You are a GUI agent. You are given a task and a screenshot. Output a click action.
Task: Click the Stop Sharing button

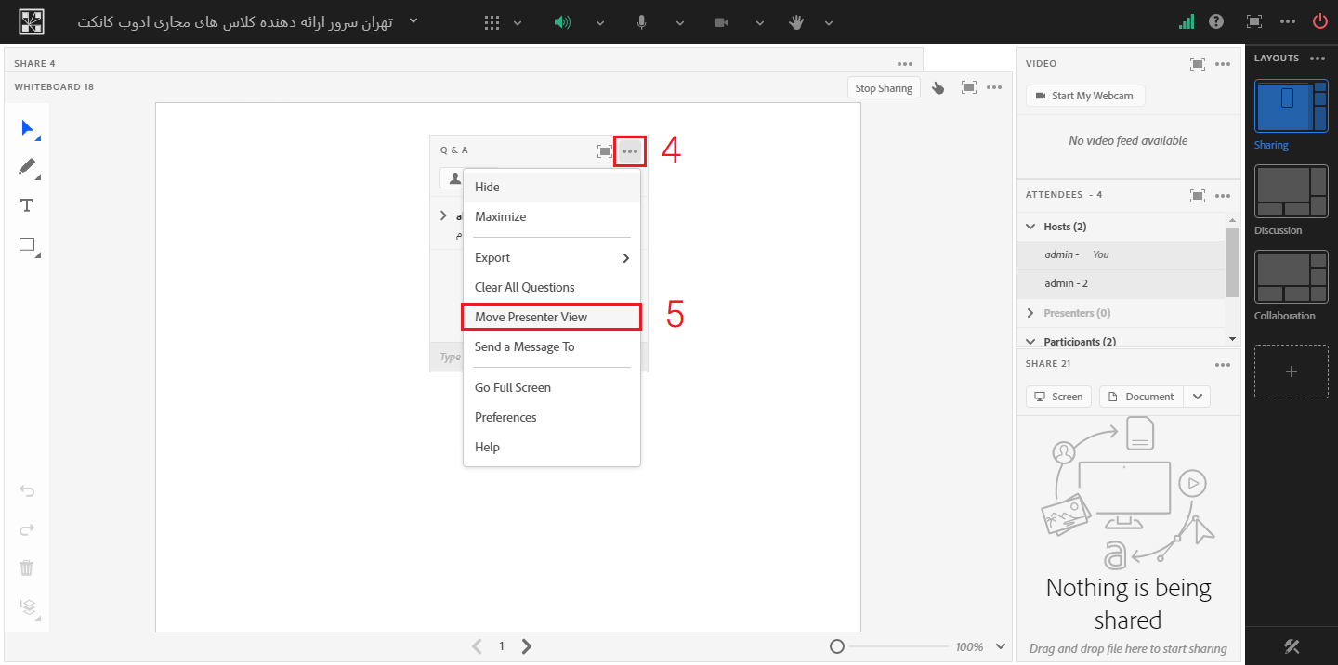pos(883,88)
